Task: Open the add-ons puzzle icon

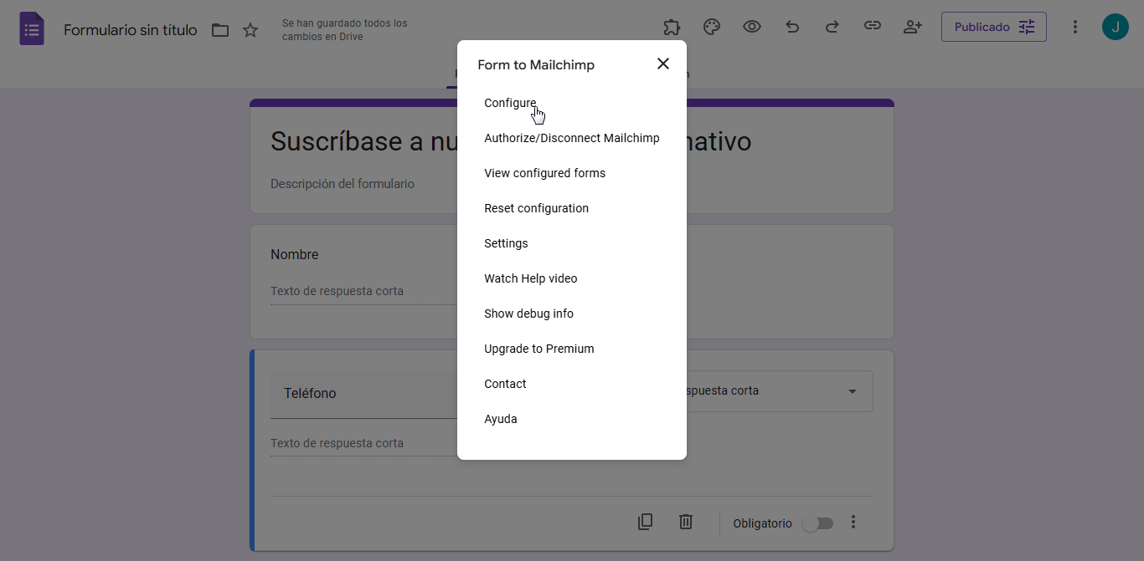Action: click(x=672, y=27)
